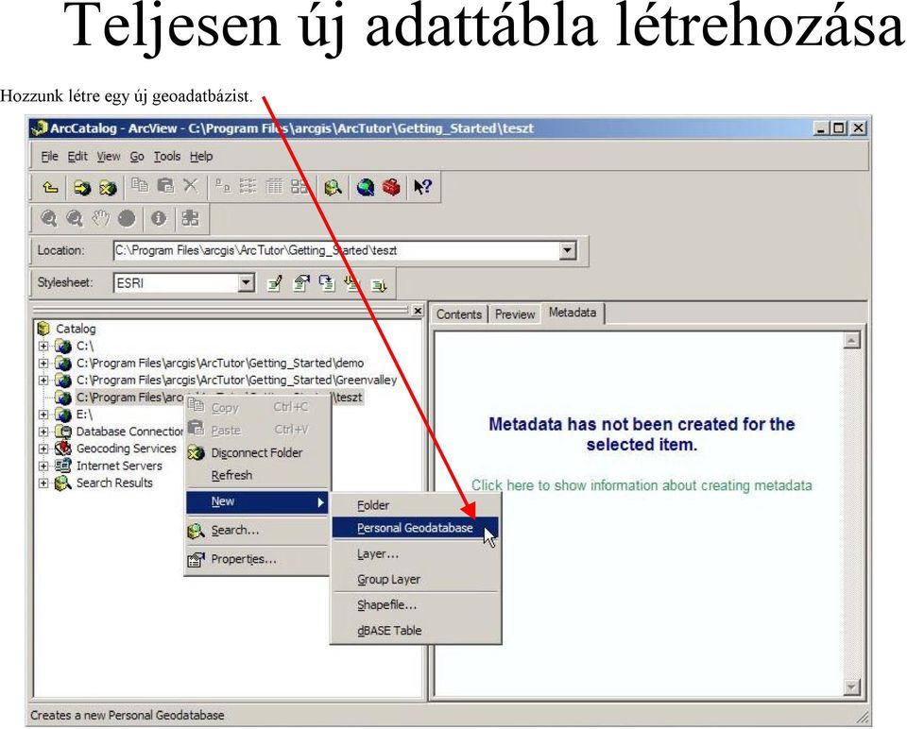Expand the Geocoding Services node
907x729 pixels.
43,449
